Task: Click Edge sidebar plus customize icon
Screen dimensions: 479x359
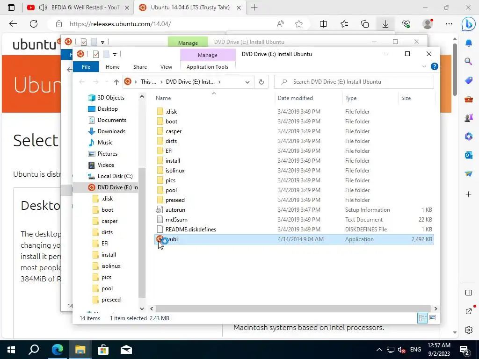Action: pos(468,194)
